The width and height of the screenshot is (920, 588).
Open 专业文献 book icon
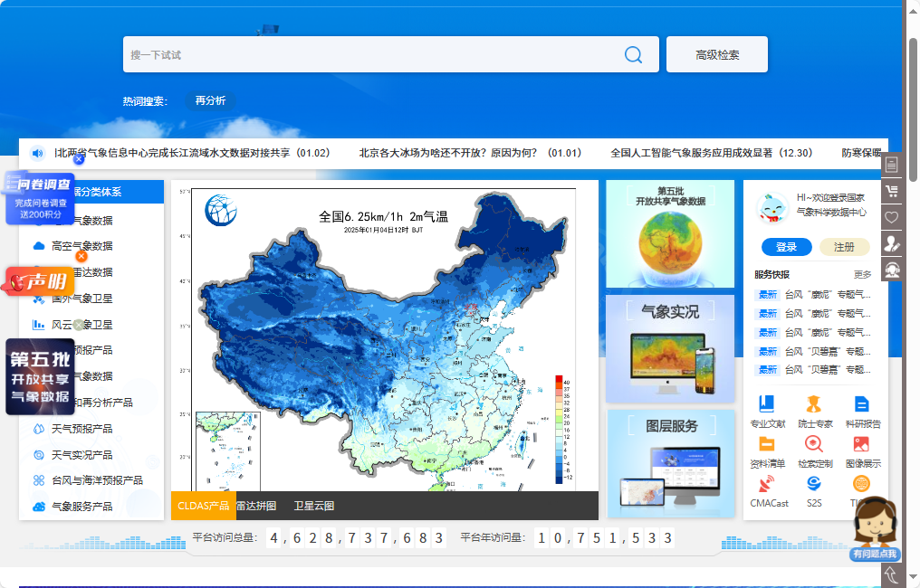766,404
